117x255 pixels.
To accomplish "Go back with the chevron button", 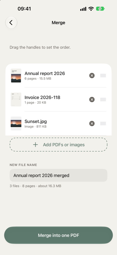I will pos(11,22).
